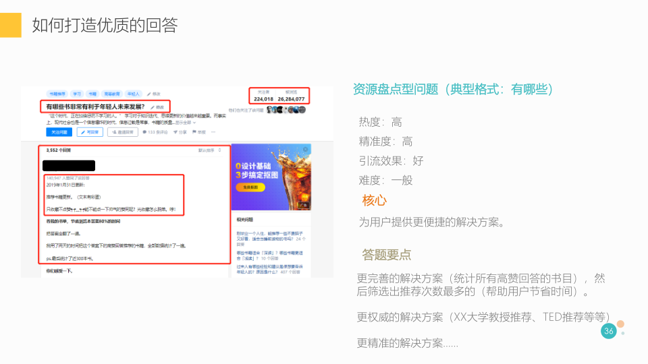Click the 邀请回答 button
The height and width of the screenshot is (364, 648).
[x=123, y=132]
